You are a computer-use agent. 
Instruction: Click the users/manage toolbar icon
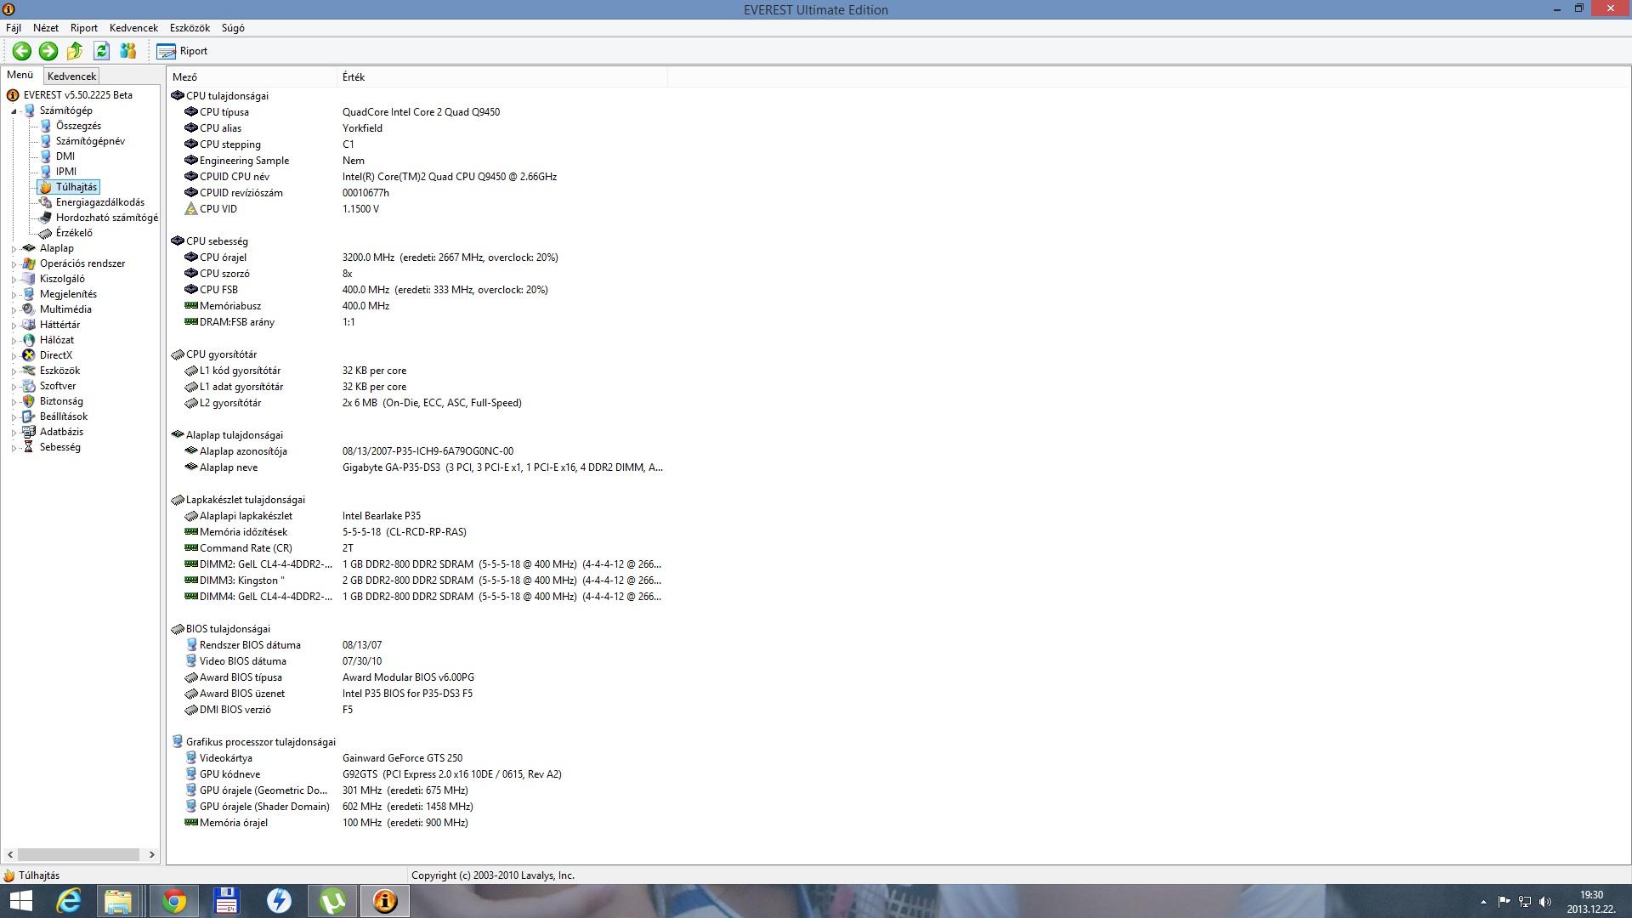click(x=127, y=51)
